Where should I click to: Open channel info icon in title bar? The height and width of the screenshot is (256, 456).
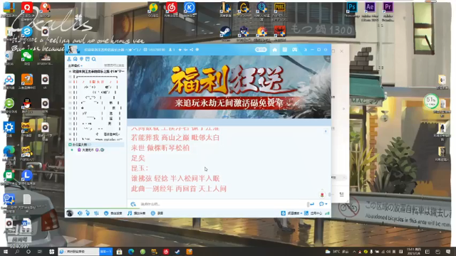point(197,50)
